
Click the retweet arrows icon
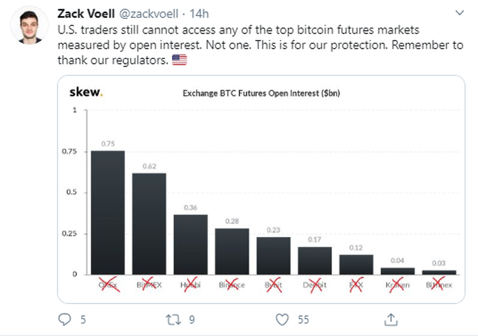(x=173, y=319)
